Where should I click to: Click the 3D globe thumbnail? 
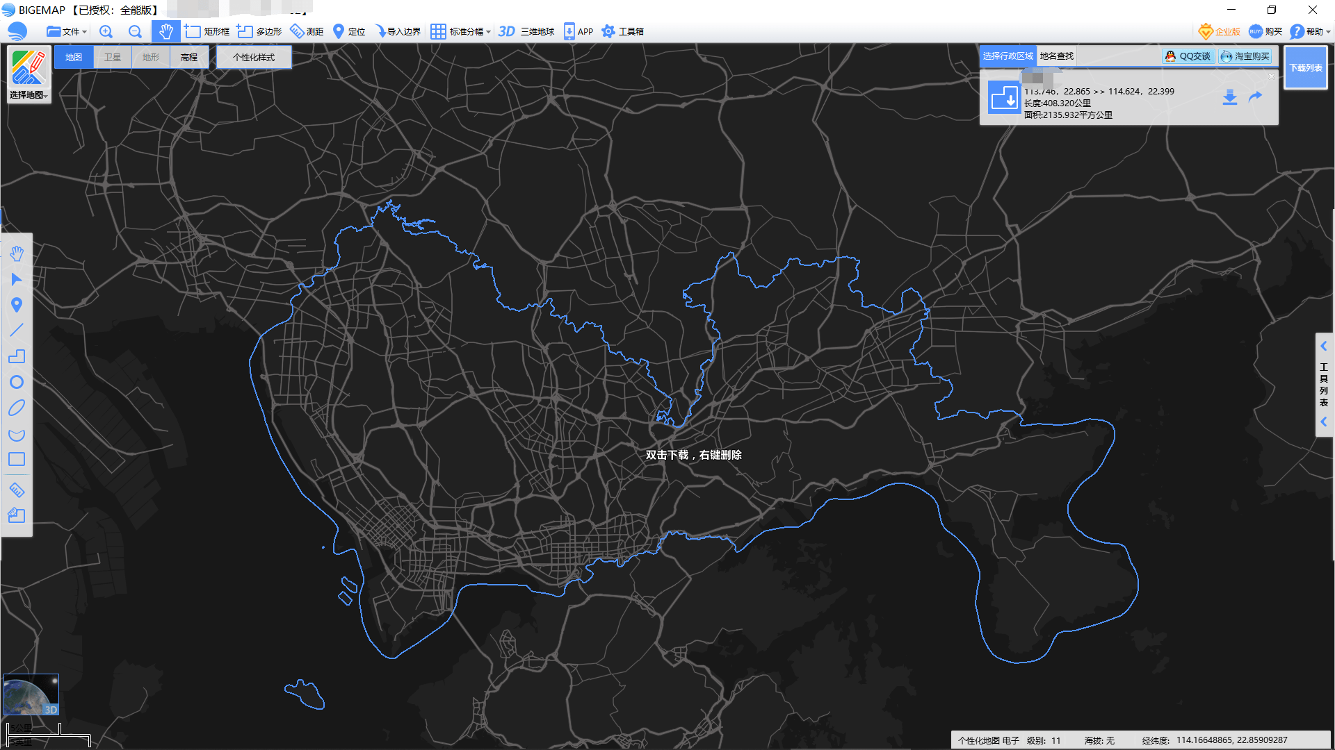click(31, 694)
